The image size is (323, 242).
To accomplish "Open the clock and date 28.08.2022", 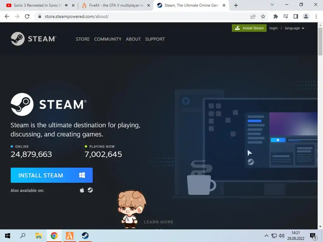I will tap(296, 236).
